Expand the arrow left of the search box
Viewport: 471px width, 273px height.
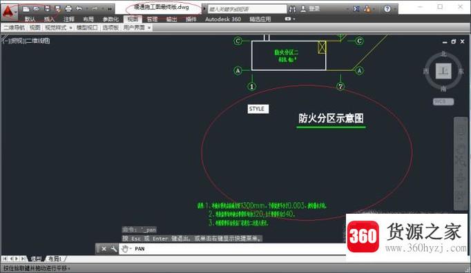pos(204,9)
